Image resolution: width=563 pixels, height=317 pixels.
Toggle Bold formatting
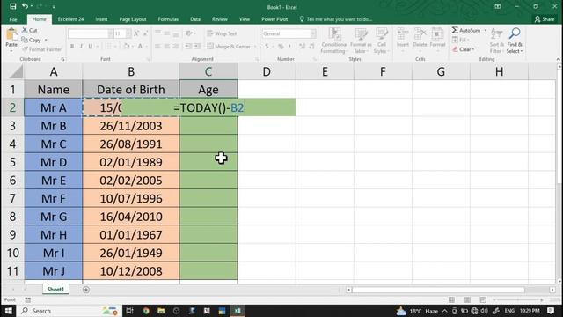pyautogui.click(x=72, y=46)
